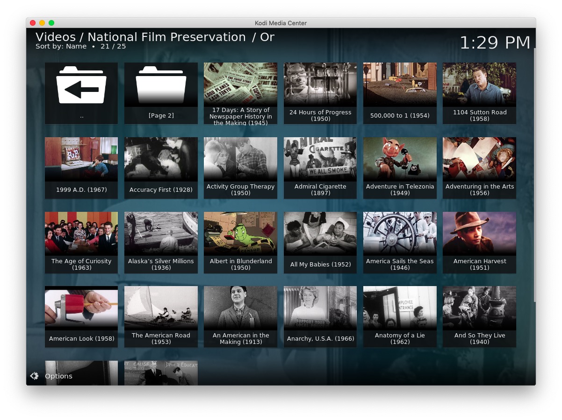The image size is (562, 420).
Task: Select Adventure in Telezonia (1949)
Action: (400, 168)
